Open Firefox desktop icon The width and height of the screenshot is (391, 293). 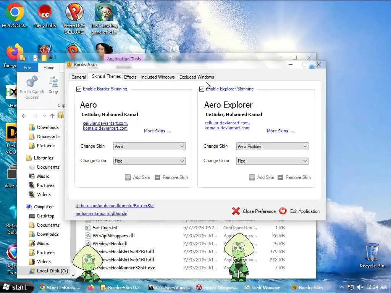click(14, 52)
